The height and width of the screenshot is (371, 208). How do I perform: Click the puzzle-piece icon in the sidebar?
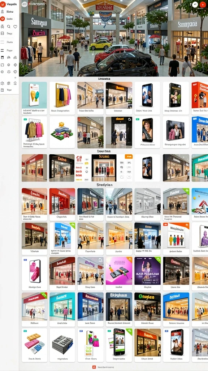coord(9,72)
